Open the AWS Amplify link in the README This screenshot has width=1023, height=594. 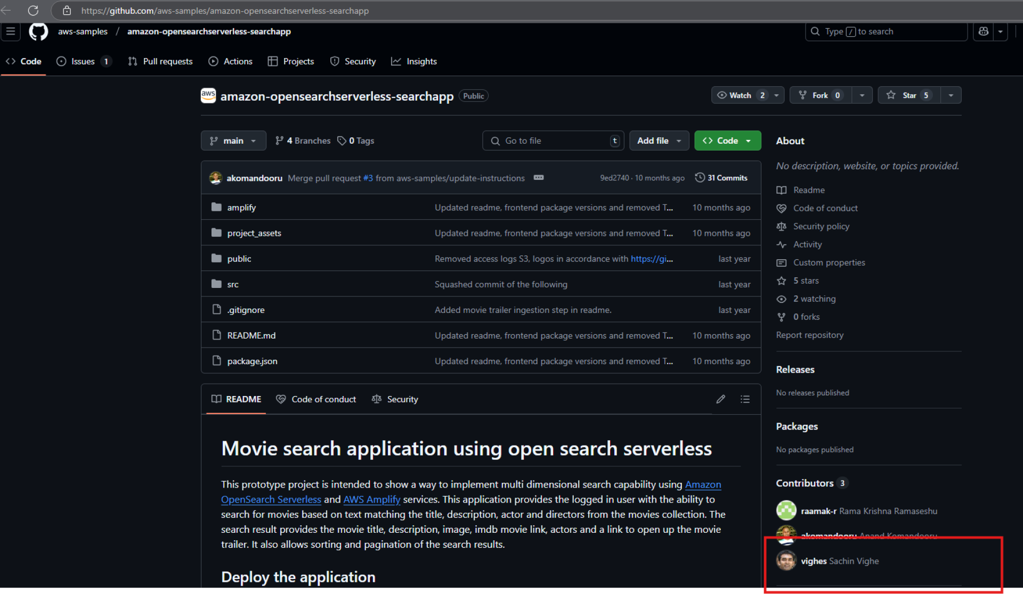371,499
